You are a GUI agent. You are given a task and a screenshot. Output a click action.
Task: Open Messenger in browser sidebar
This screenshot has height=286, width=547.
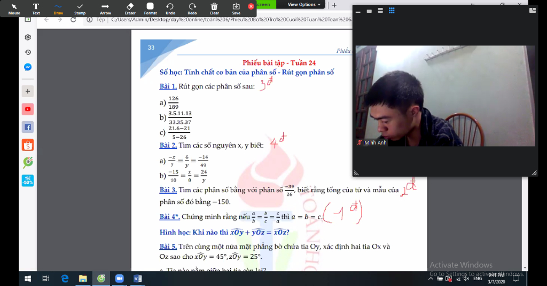coord(28,67)
